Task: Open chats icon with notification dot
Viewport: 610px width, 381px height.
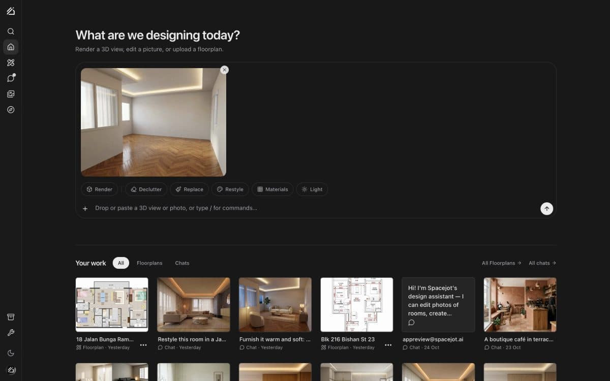Action: coord(11,78)
